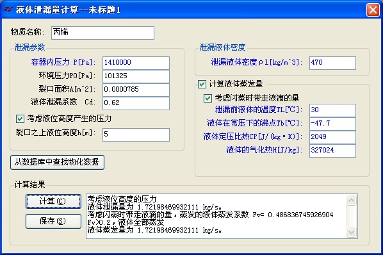Select the 液体定压比热CP field 2049
The height and width of the screenshot is (255, 383).
[332, 137]
